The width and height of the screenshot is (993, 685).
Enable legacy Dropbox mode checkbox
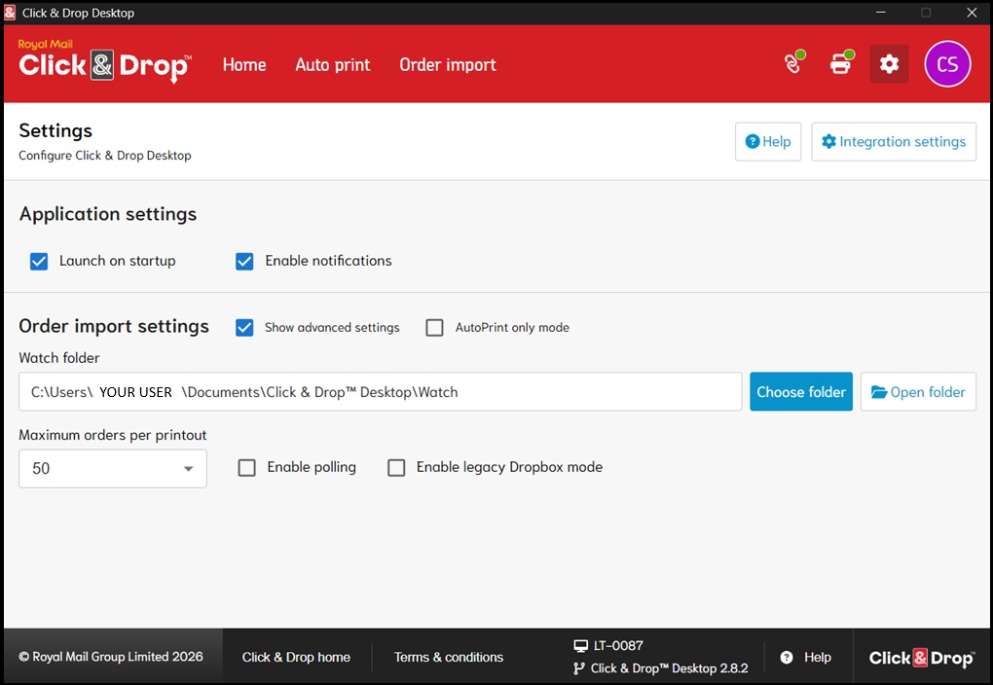coord(396,468)
